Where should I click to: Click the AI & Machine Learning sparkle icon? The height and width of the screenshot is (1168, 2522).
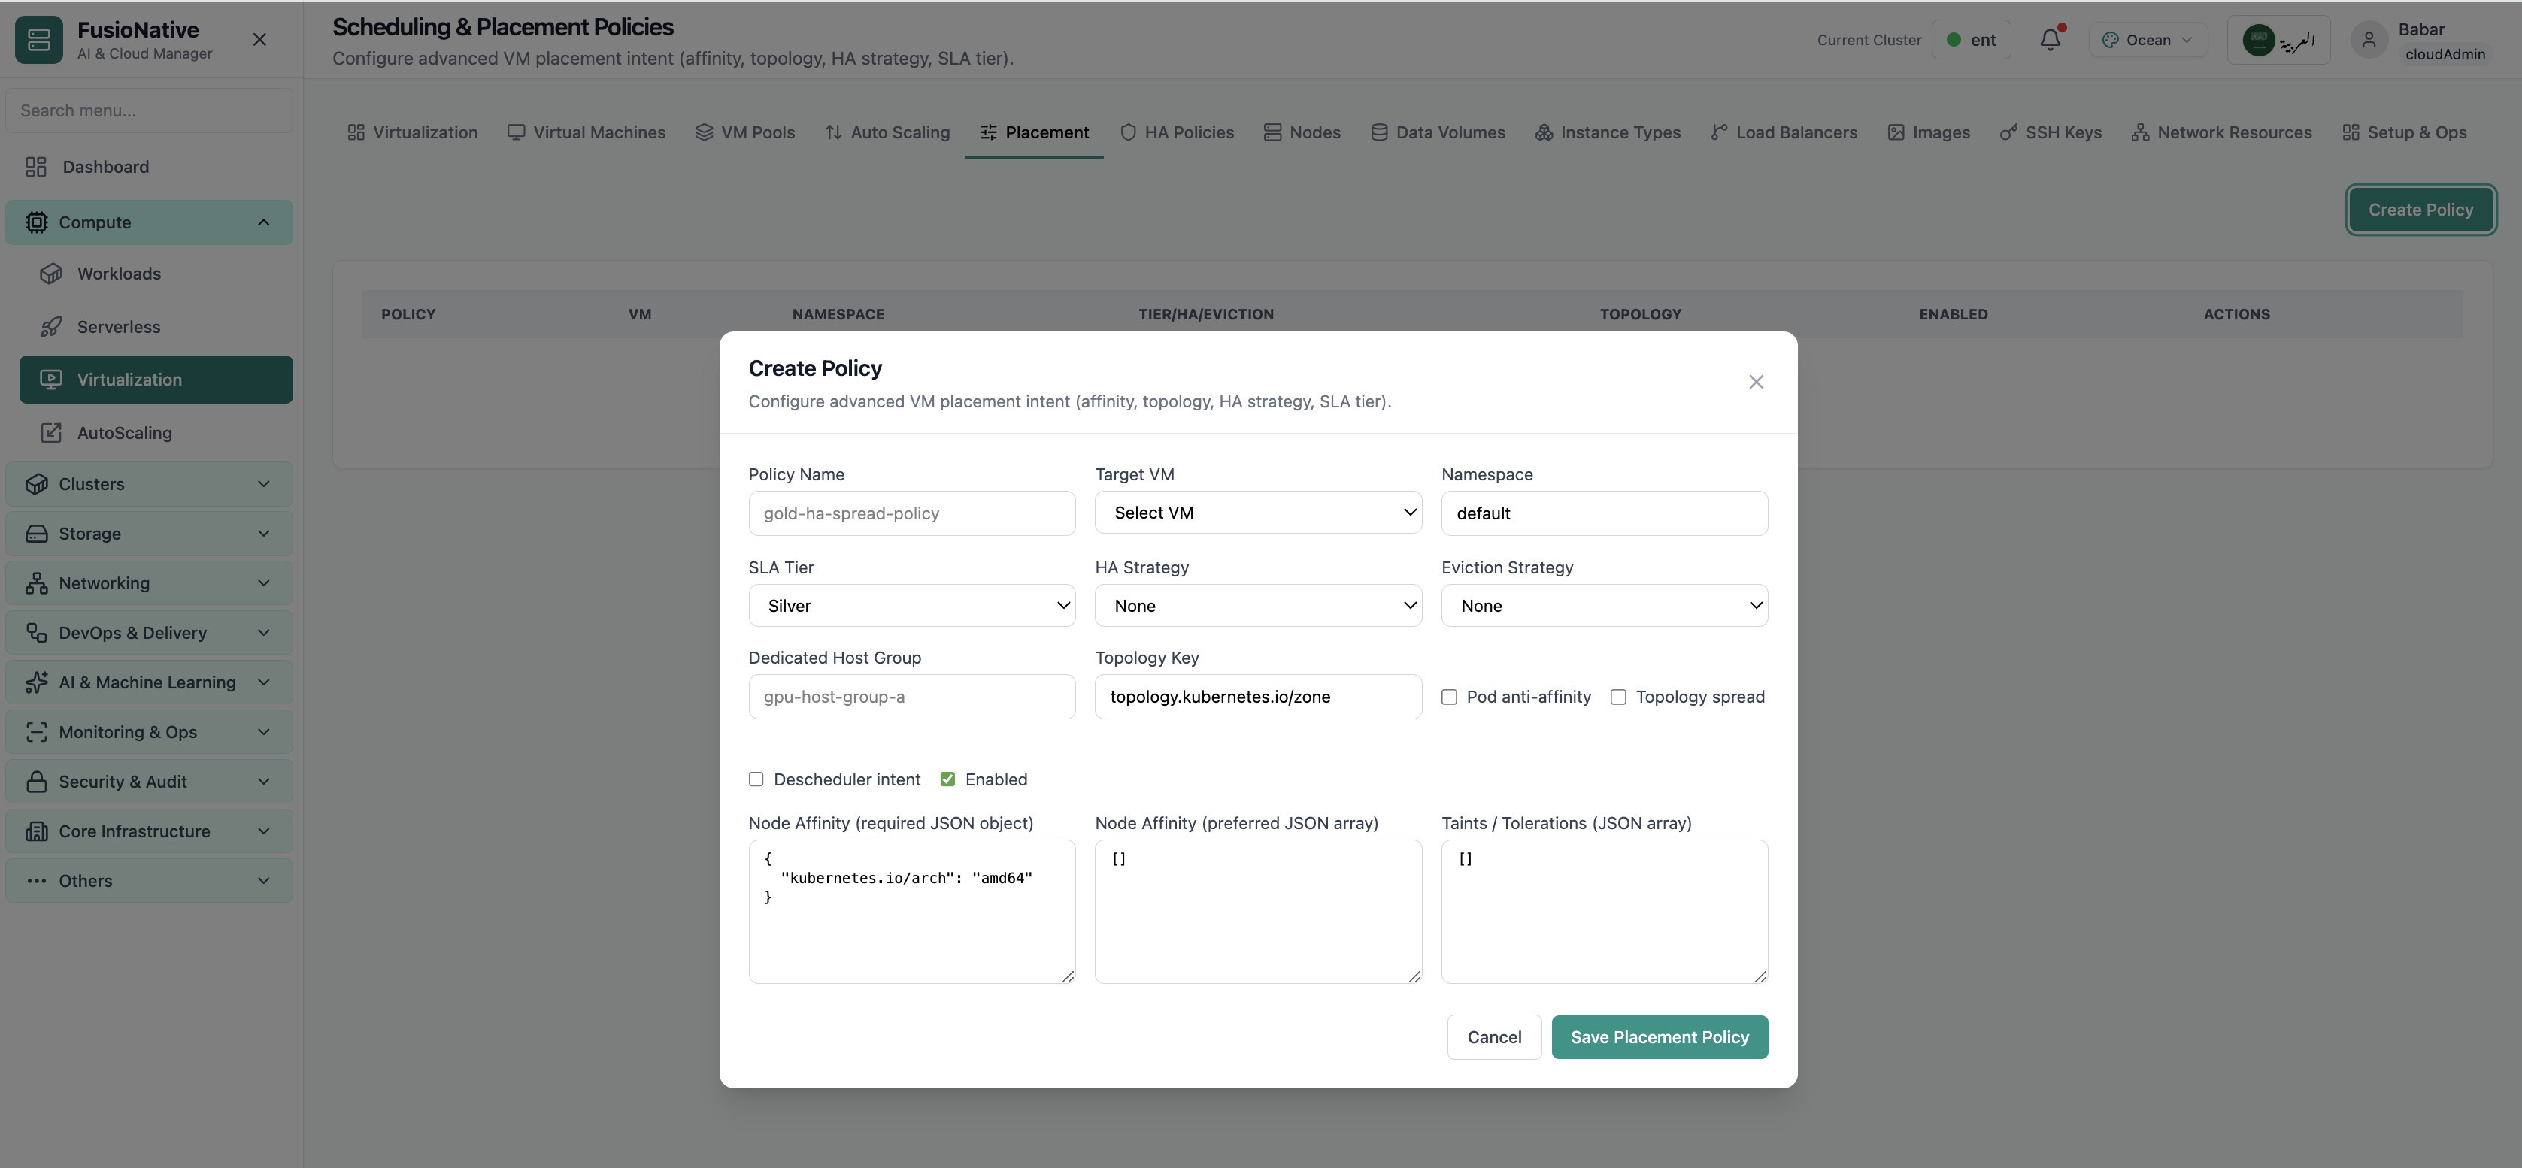tap(36, 682)
